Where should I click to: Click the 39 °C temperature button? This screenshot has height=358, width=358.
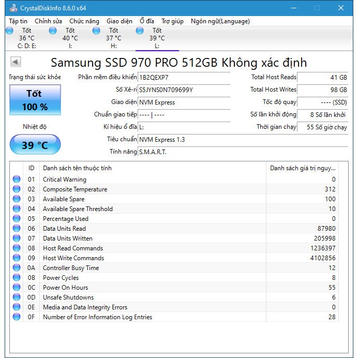pyautogui.click(x=35, y=145)
